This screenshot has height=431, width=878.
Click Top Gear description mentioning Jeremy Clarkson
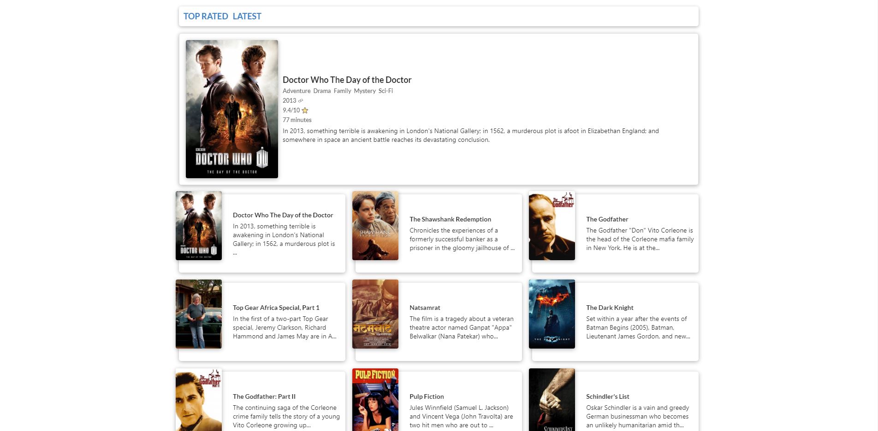click(285, 327)
